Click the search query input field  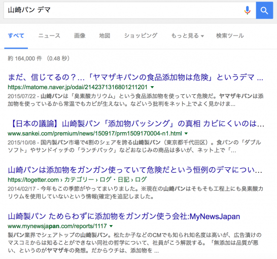tap(124, 10)
